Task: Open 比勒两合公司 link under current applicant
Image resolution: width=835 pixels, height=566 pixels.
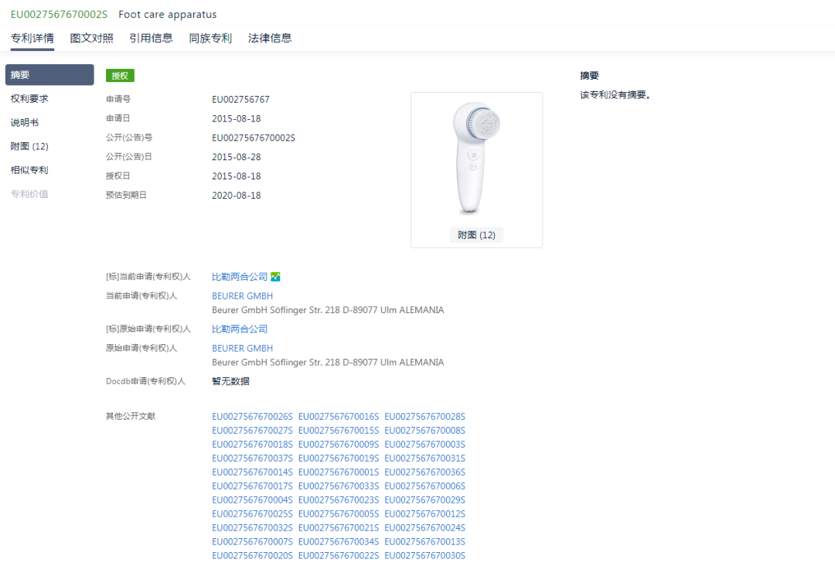Action: [240, 277]
